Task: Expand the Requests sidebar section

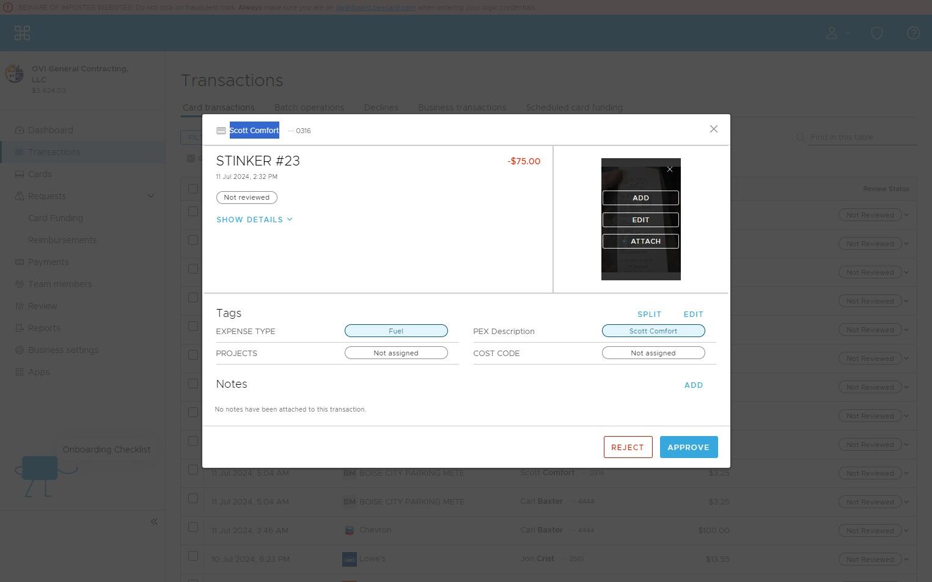Action: pyautogui.click(x=151, y=196)
